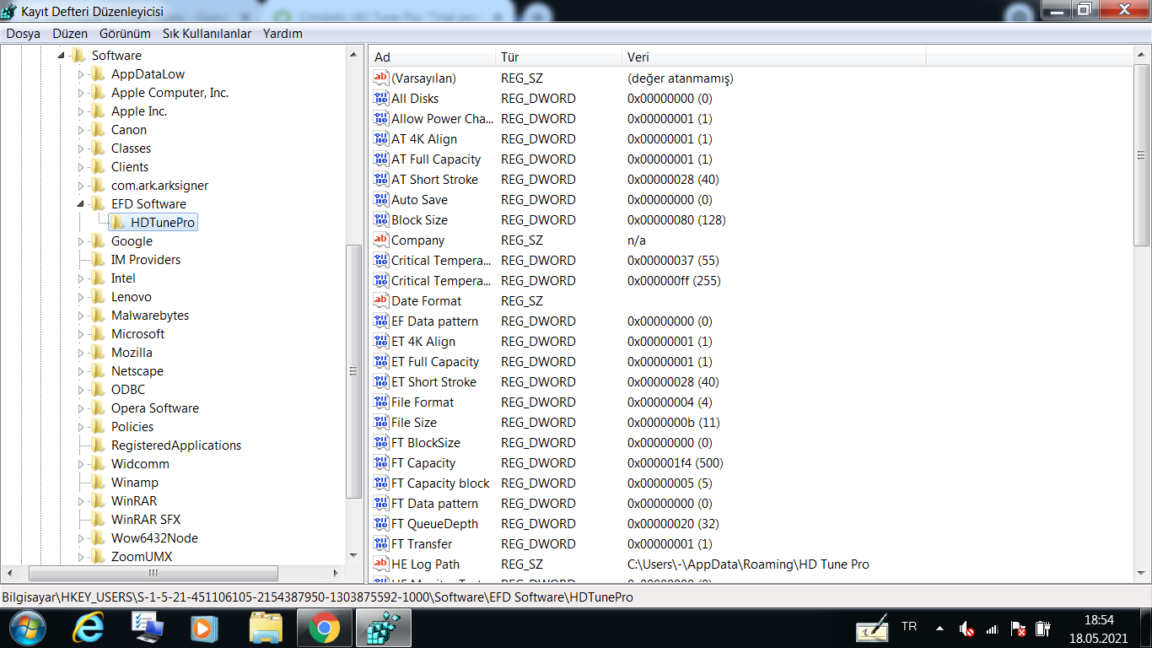Click the tree pane scroll up arrow
The height and width of the screenshot is (648, 1152).
354,54
